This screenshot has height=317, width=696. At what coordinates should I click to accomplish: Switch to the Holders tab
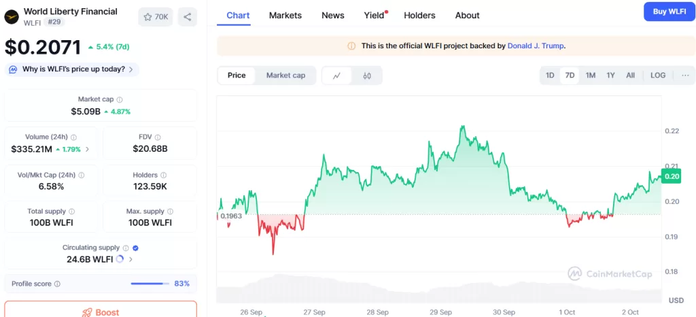pyautogui.click(x=419, y=15)
